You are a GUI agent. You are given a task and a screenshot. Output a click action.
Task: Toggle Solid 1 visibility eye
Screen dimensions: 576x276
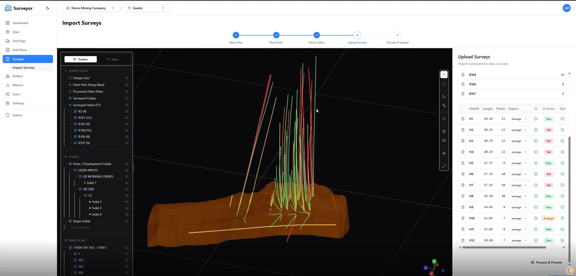127,183
